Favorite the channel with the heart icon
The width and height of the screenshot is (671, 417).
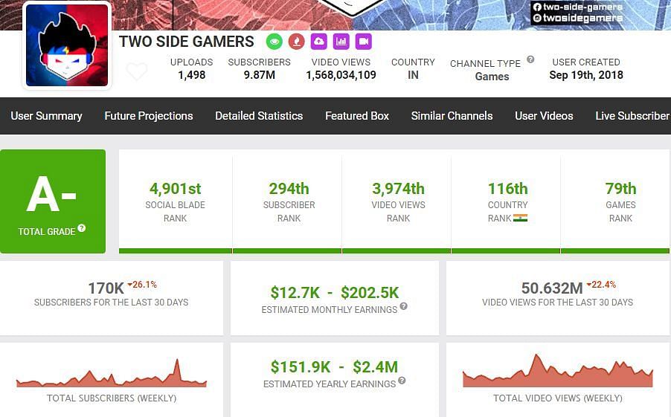tap(136, 72)
